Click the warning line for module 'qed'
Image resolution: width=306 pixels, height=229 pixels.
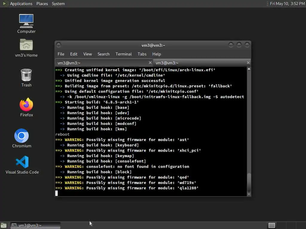point(122,177)
